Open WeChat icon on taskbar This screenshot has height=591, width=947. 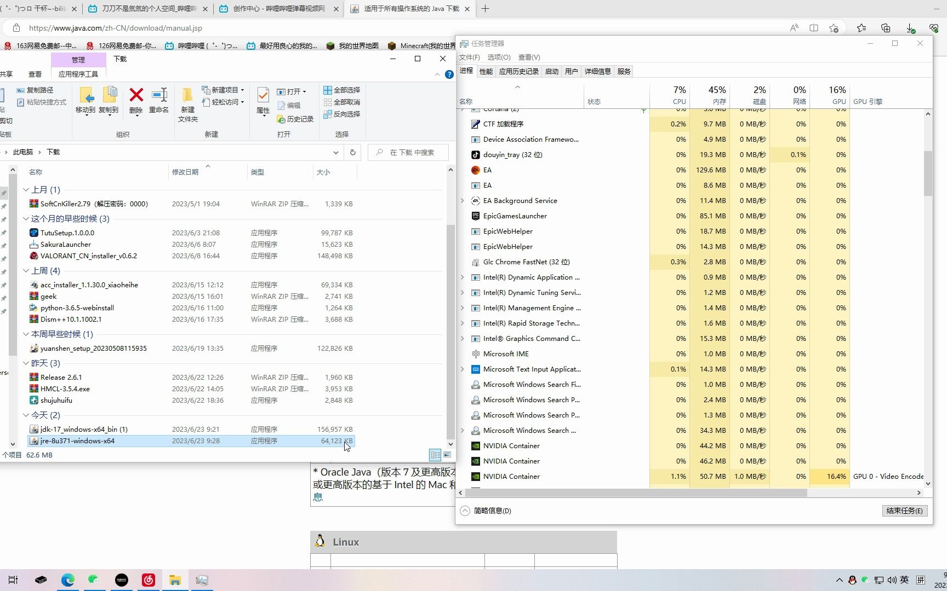point(94,580)
